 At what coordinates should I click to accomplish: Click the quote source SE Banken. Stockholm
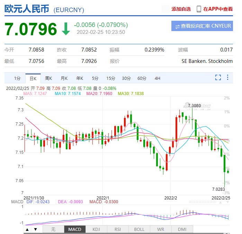207,61
